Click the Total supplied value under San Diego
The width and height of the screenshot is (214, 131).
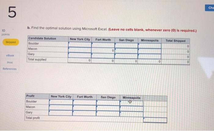(x=126, y=61)
